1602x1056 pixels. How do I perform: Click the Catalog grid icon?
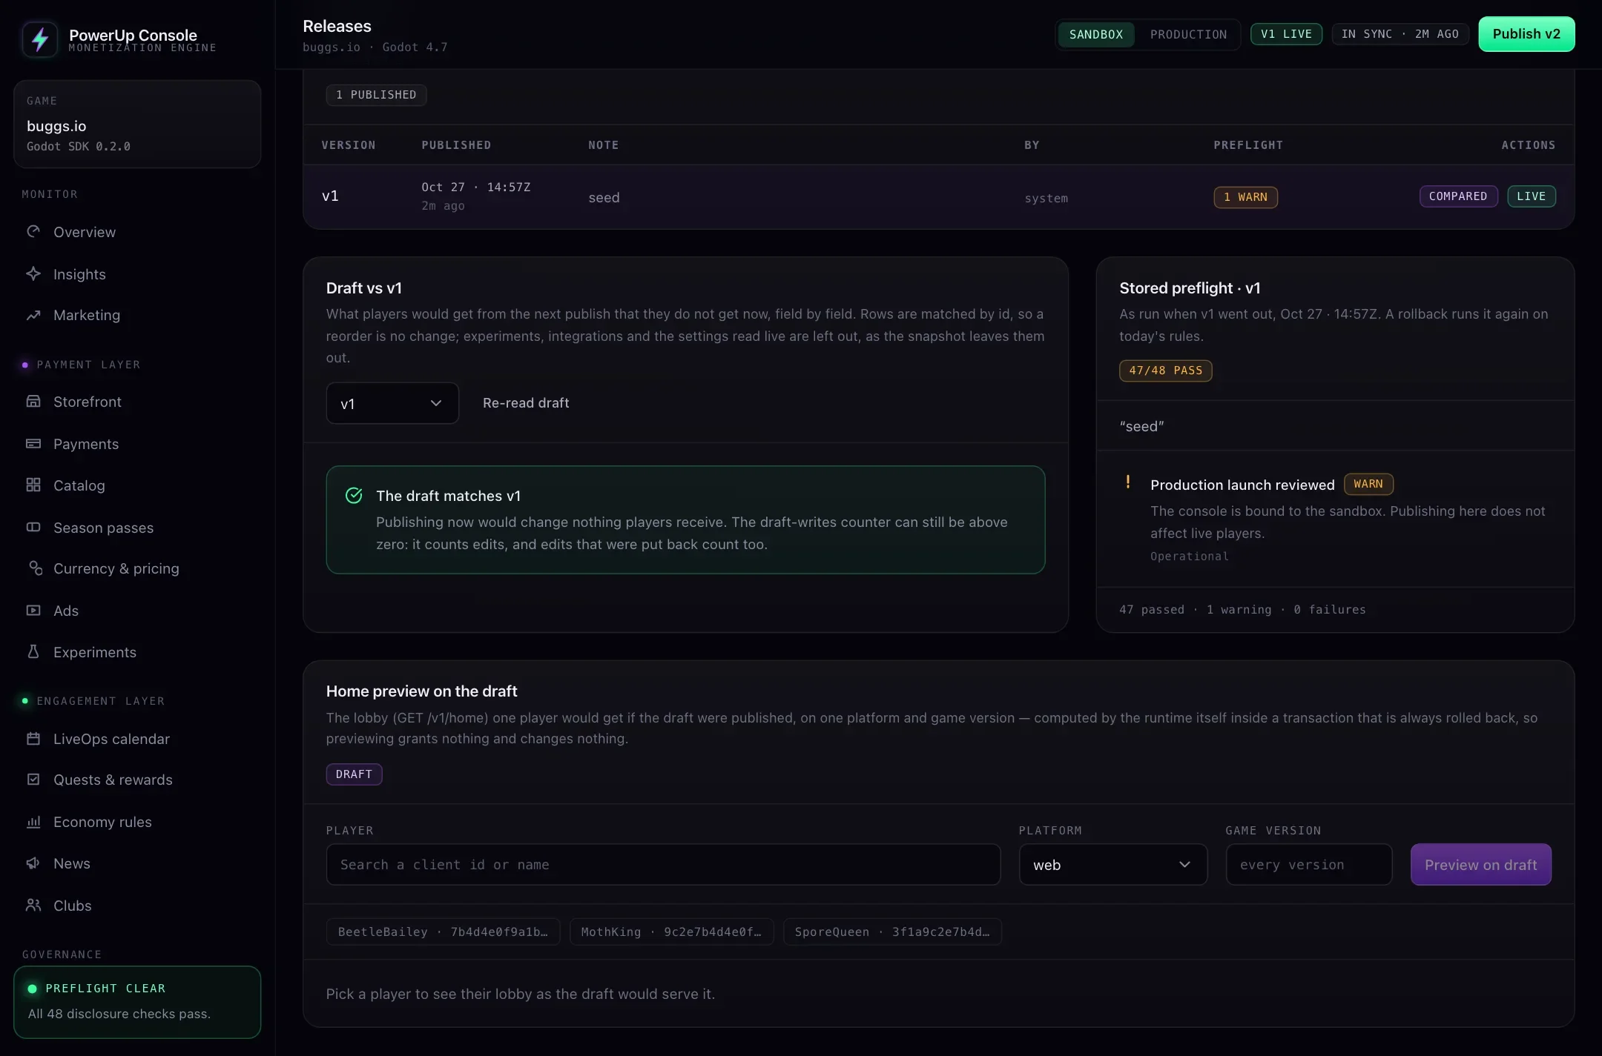point(33,485)
